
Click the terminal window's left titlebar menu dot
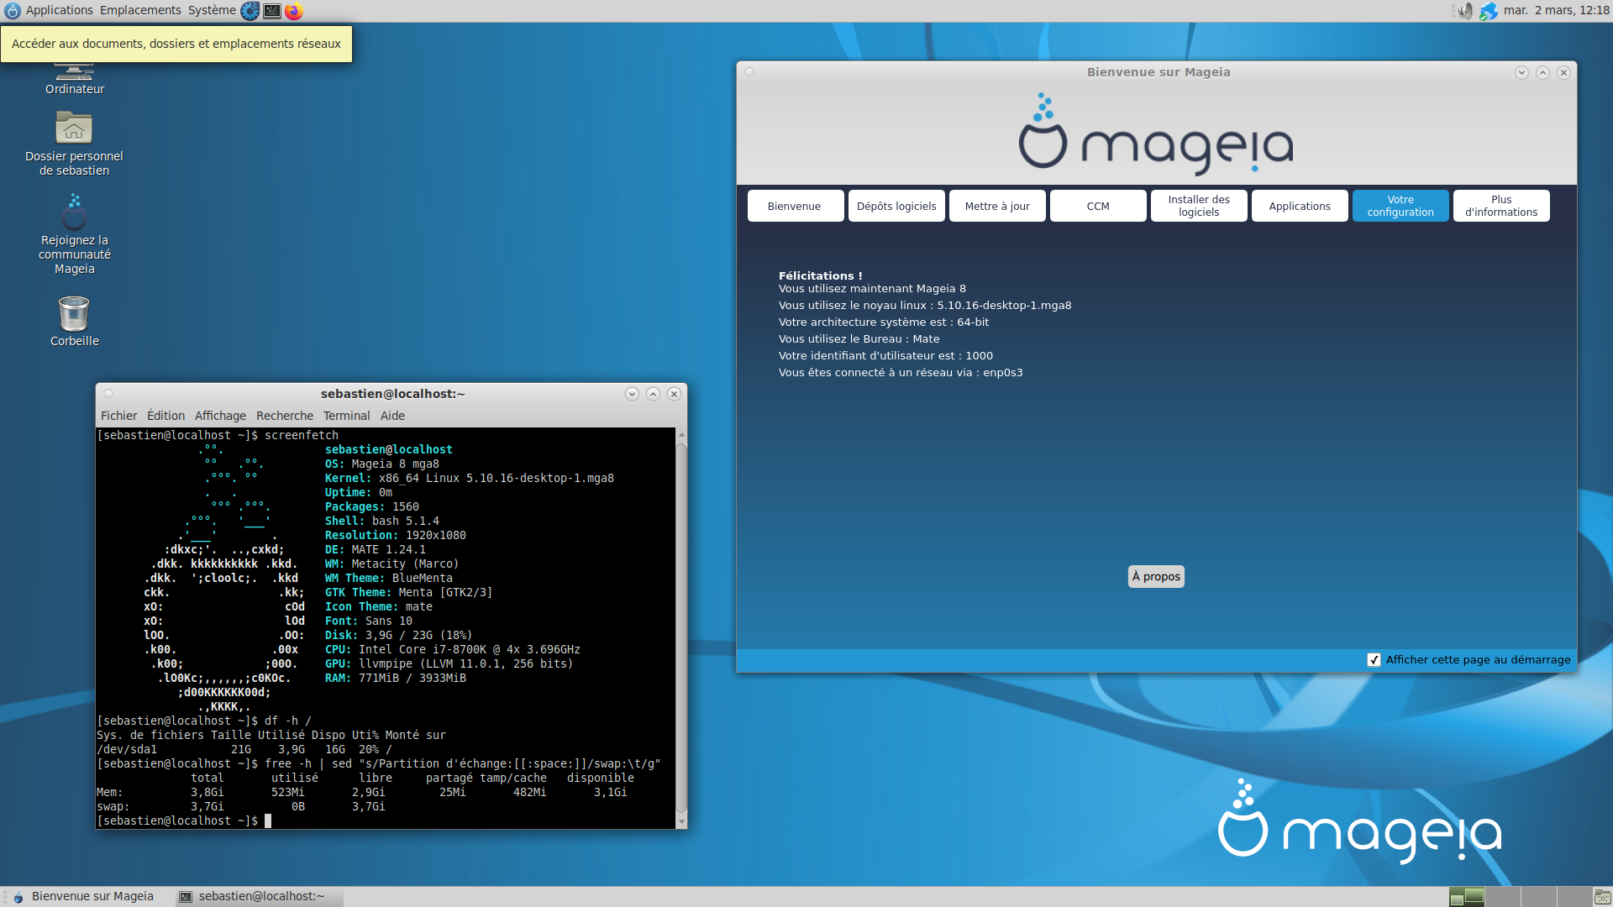108,394
